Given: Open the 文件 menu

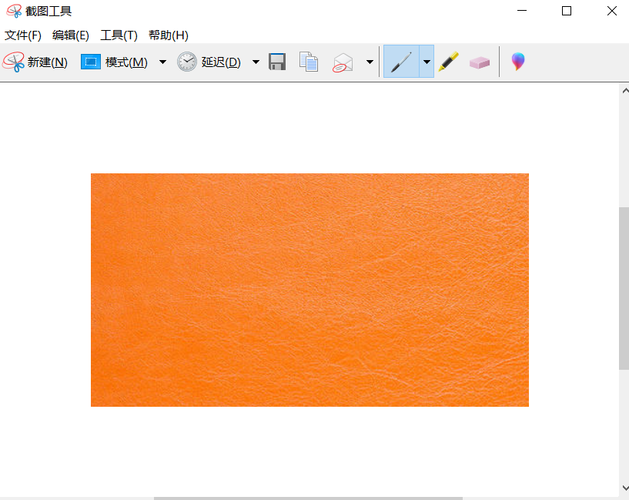Looking at the screenshot, I should pos(22,35).
